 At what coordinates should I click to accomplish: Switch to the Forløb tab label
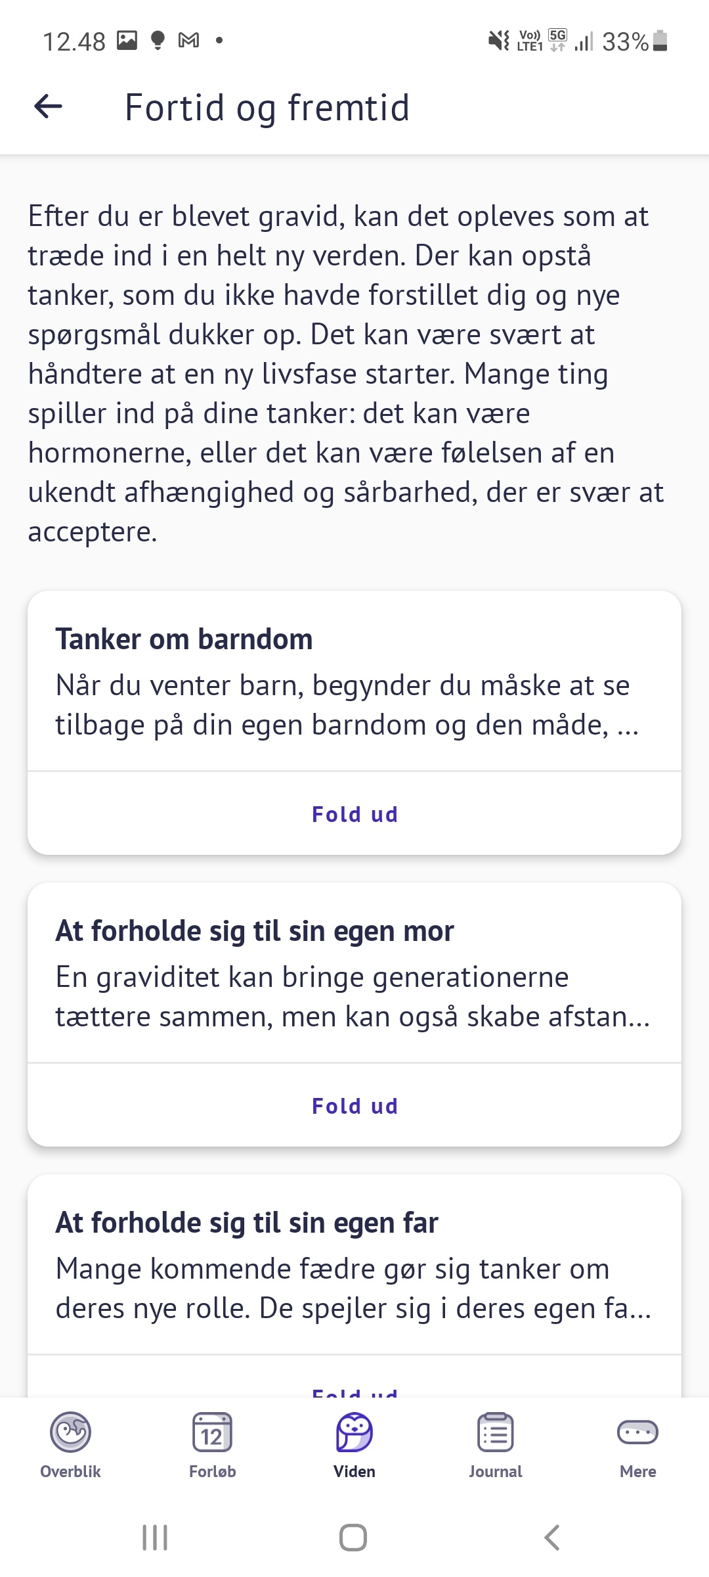(x=212, y=1472)
